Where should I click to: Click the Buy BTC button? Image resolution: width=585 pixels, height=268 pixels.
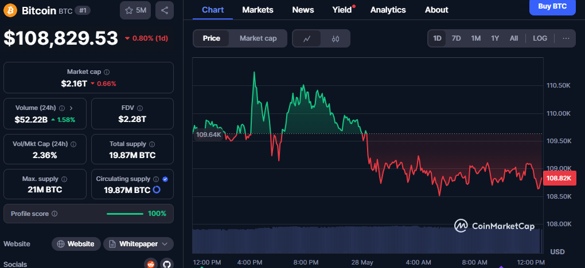pos(552,6)
